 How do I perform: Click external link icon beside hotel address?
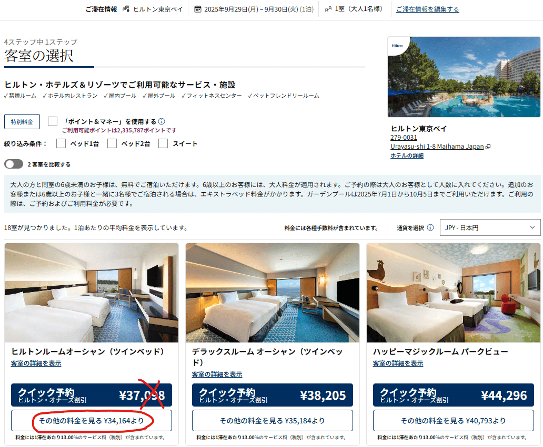(x=488, y=147)
